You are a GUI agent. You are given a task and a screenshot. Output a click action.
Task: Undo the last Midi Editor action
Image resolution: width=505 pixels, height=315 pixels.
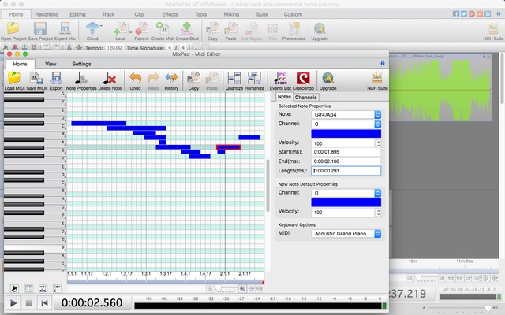(135, 80)
